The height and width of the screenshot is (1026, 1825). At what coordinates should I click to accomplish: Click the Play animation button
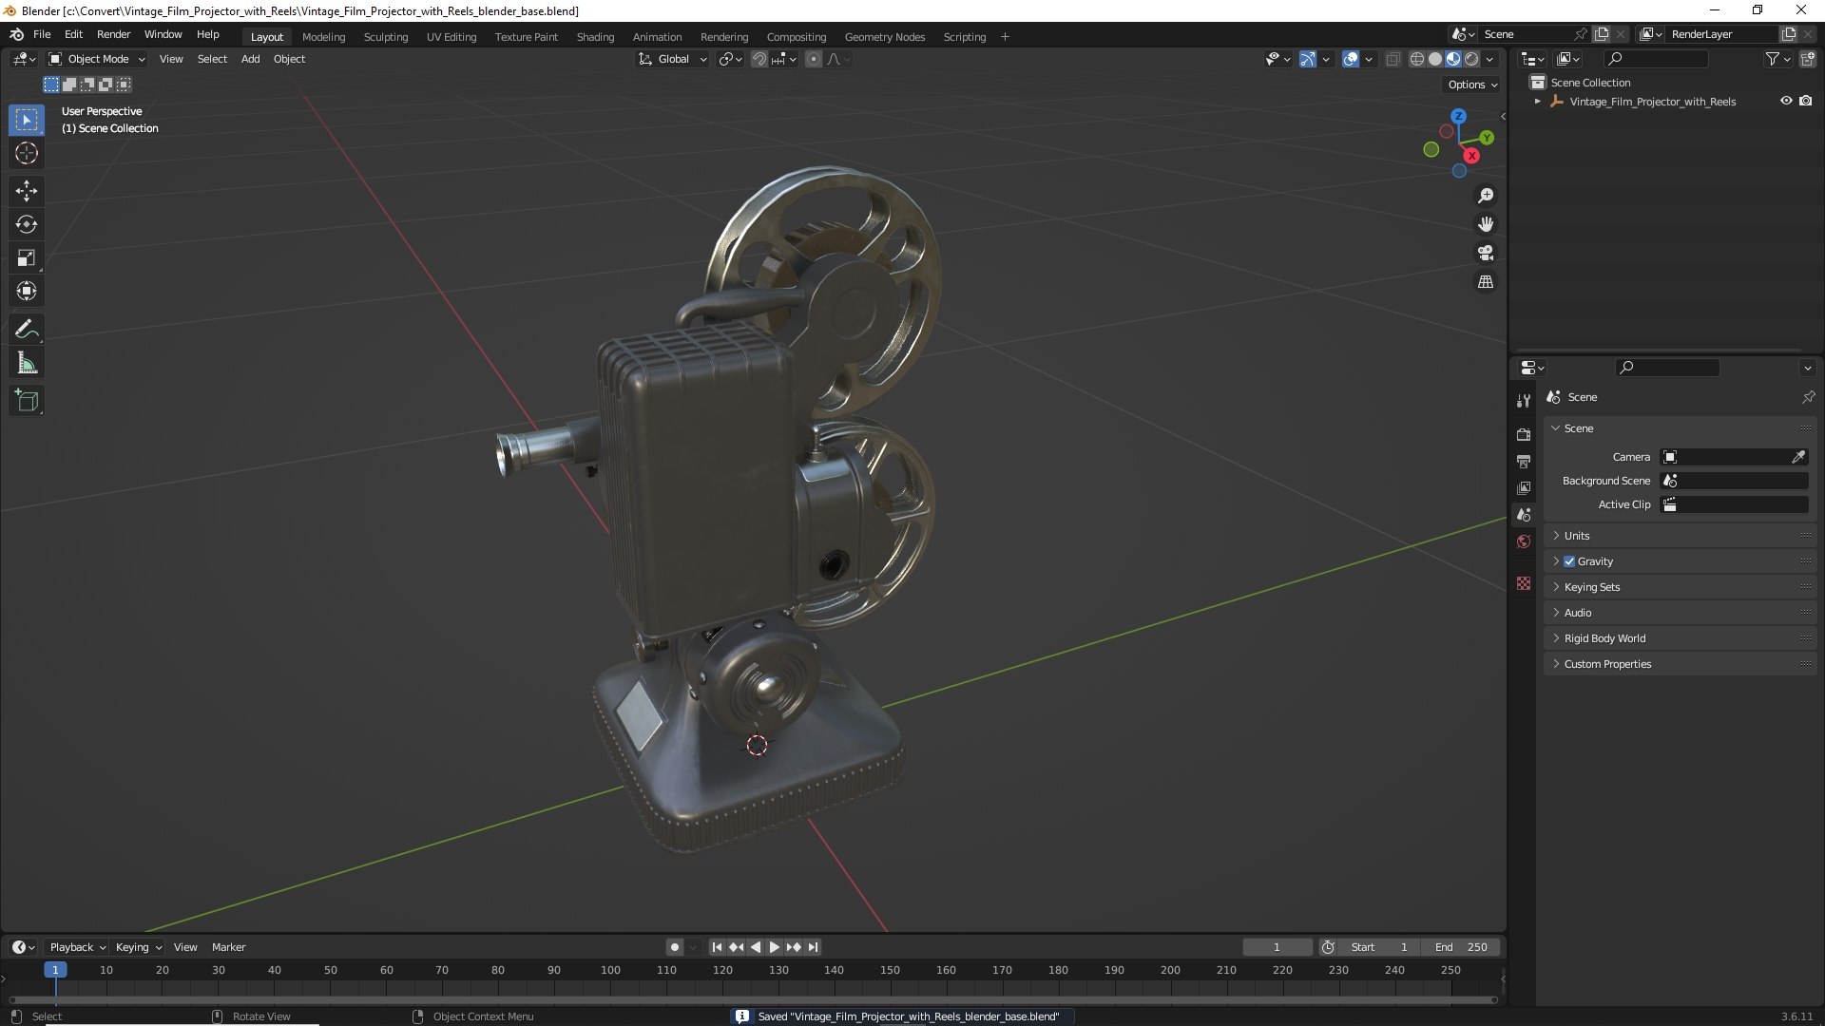point(775,947)
